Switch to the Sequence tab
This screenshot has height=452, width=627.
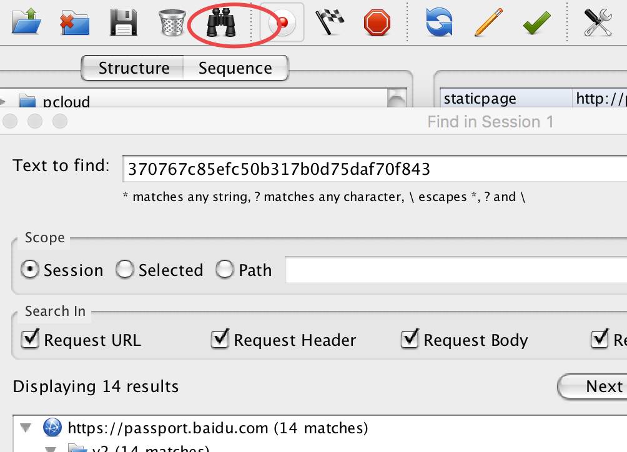coord(235,67)
